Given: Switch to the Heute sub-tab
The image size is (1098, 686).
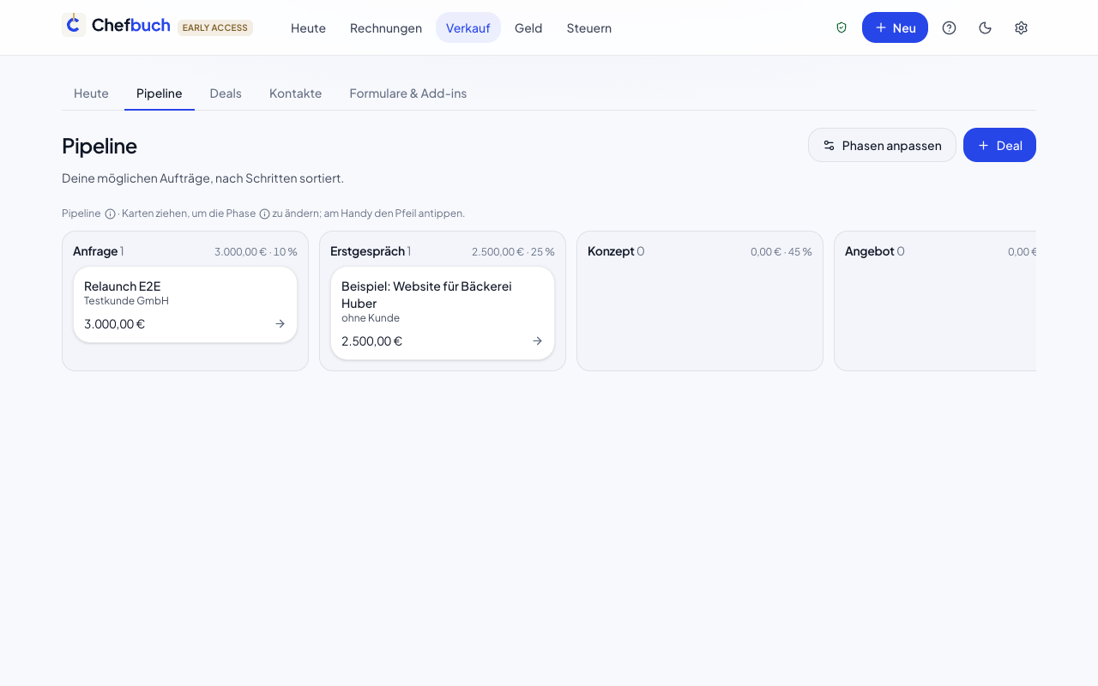Looking at the screenshot, I should (91, 93).
